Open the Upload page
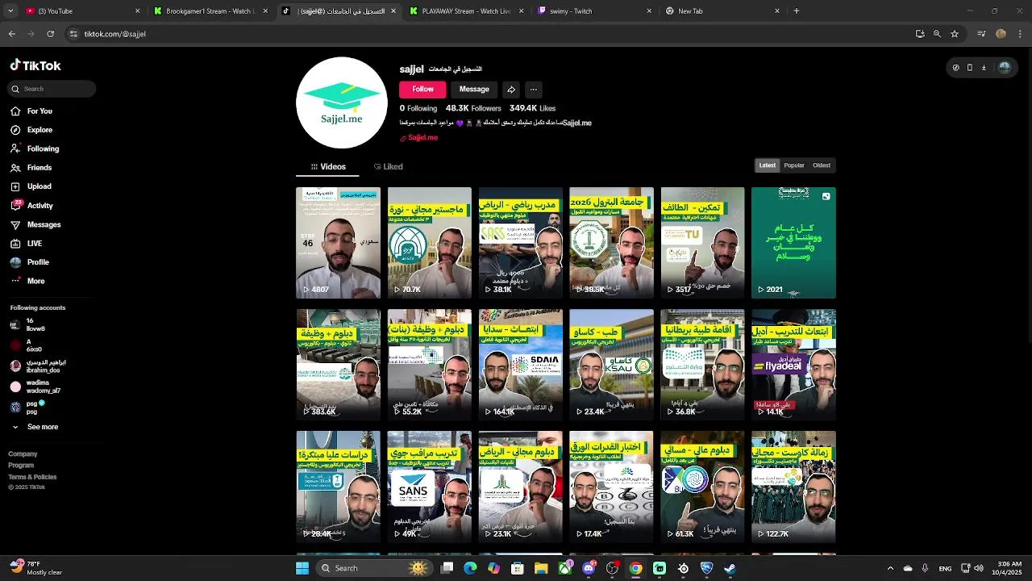 (x=39, y=186)
